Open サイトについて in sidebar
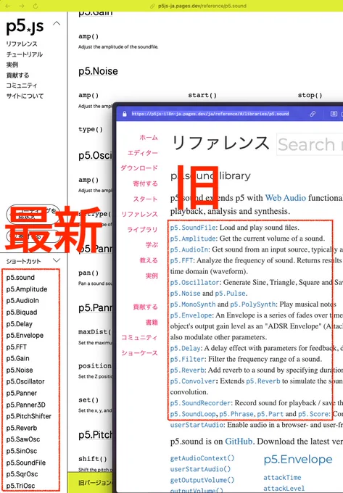The image size is (343, 493). 25,96
